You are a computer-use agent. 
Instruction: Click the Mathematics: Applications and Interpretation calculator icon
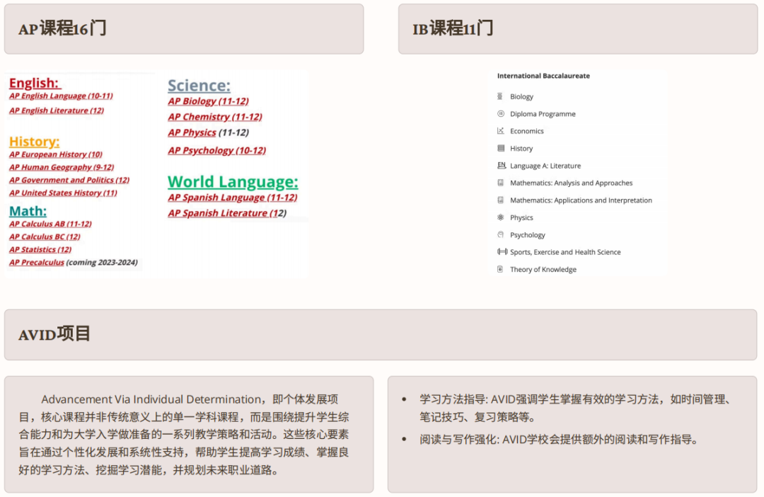pos(500,200)
